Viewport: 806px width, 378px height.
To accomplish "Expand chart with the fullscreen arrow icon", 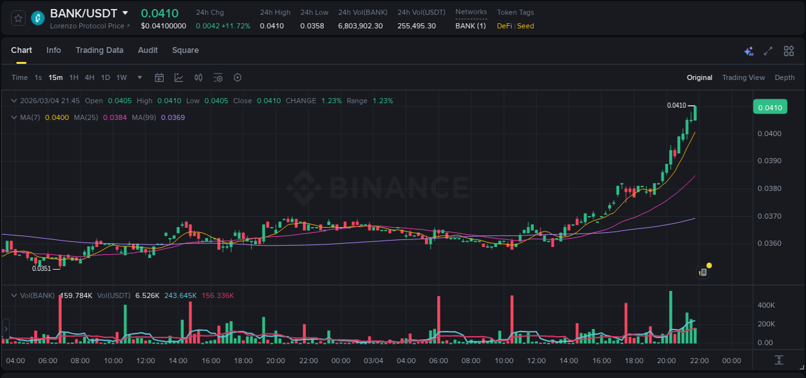I will coord(768,50).
